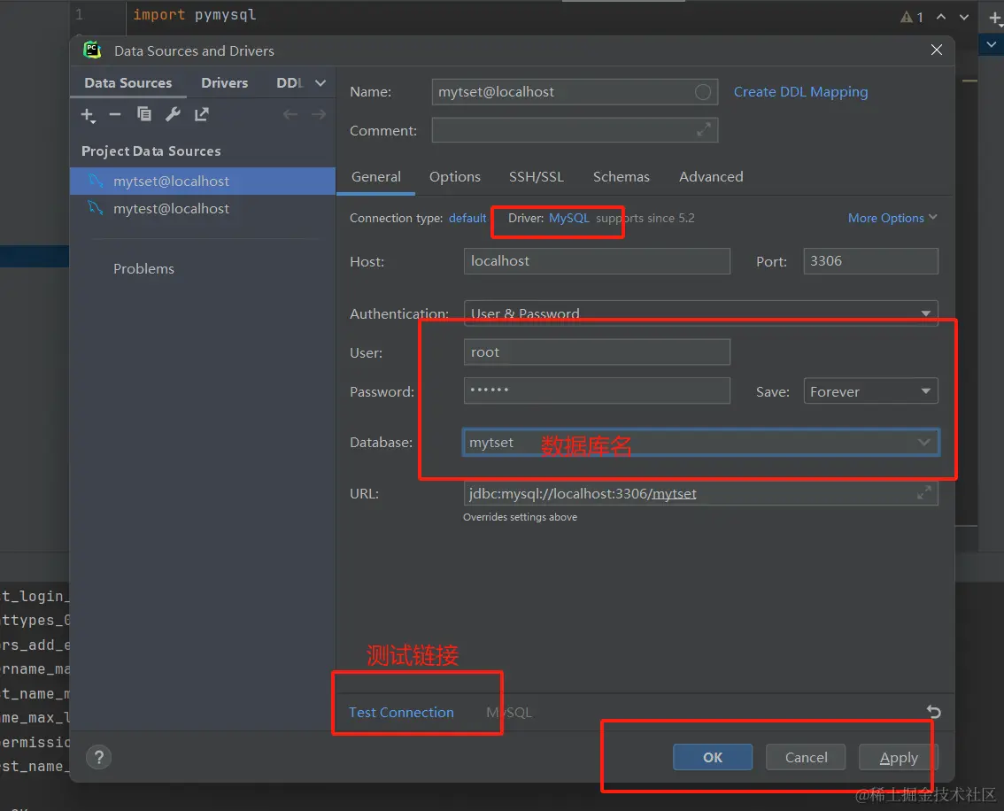Focus the Name input field

575,92
